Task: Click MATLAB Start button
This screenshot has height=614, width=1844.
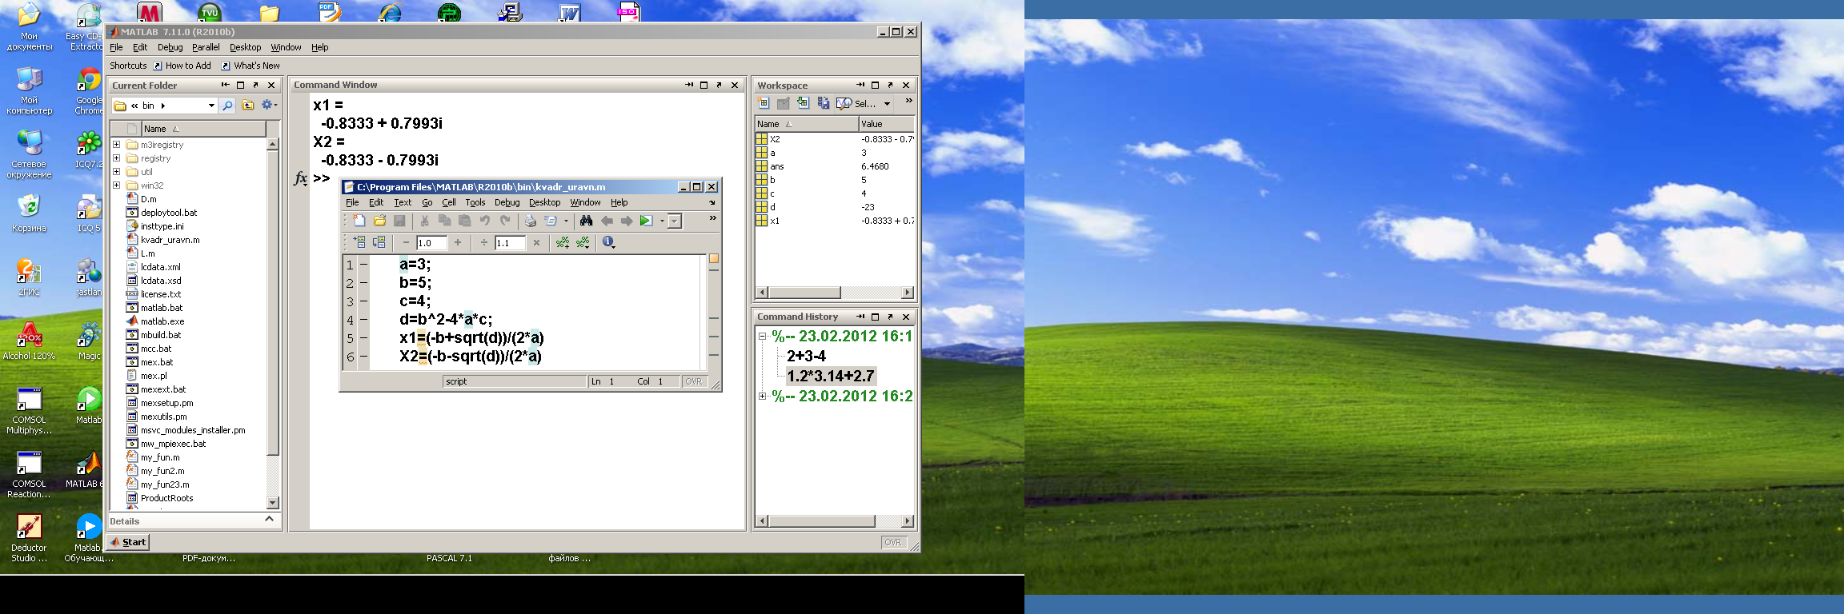Action: click(129, 542)
